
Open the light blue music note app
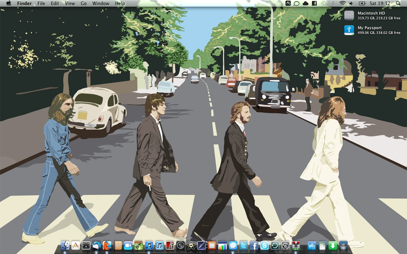point(160,245)
